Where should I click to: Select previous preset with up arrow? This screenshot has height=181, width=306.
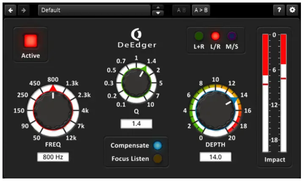(158, 8)
